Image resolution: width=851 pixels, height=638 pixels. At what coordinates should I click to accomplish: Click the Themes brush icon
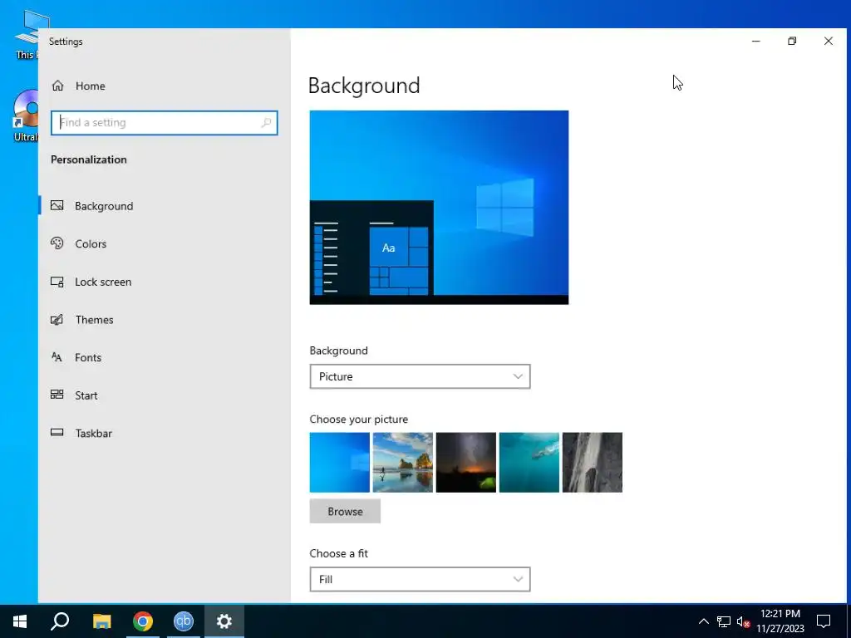57,320
